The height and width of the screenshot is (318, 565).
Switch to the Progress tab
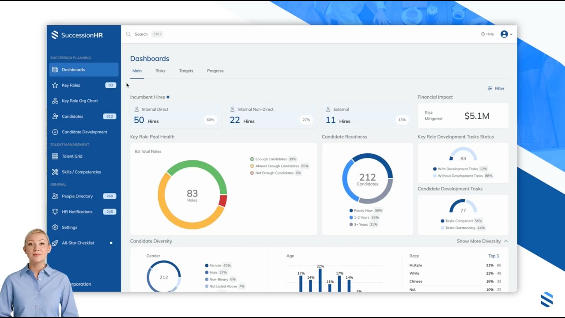[215, 71]
